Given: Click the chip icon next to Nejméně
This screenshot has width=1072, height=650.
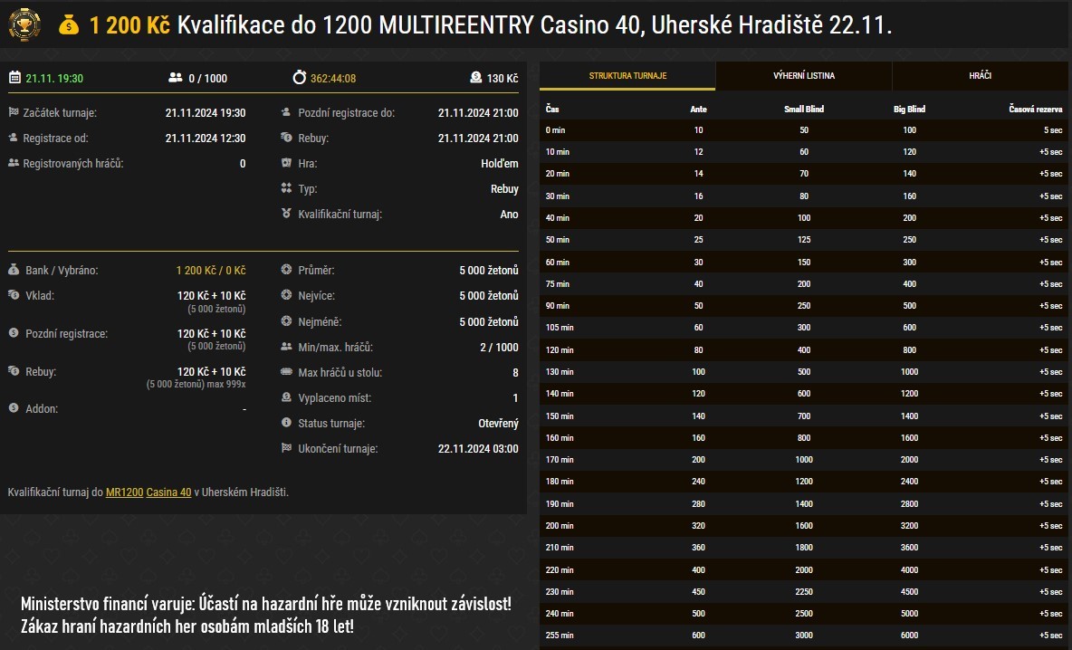Looking at the screenshot, I should 286,320.
